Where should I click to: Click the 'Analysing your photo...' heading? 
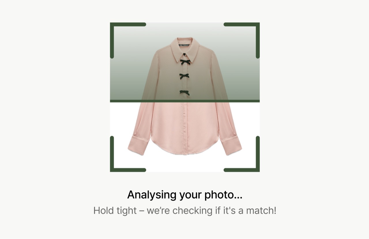[185, 195]
